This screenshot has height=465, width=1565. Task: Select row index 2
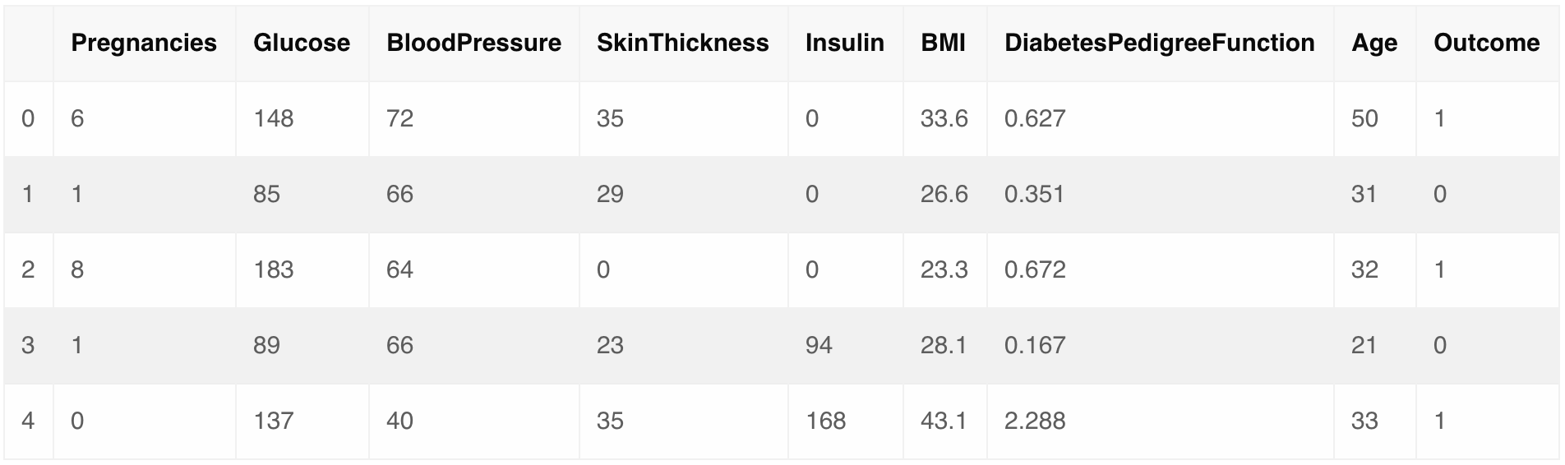28,270
